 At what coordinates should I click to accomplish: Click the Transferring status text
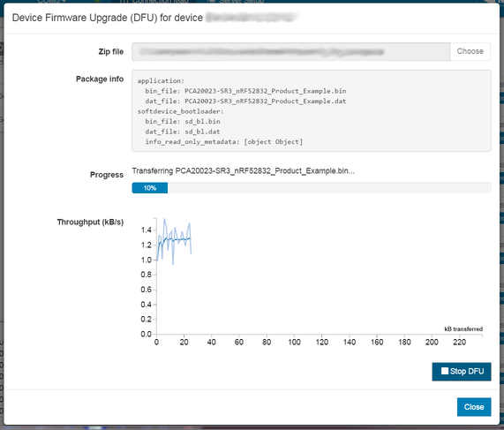(244, 170)
